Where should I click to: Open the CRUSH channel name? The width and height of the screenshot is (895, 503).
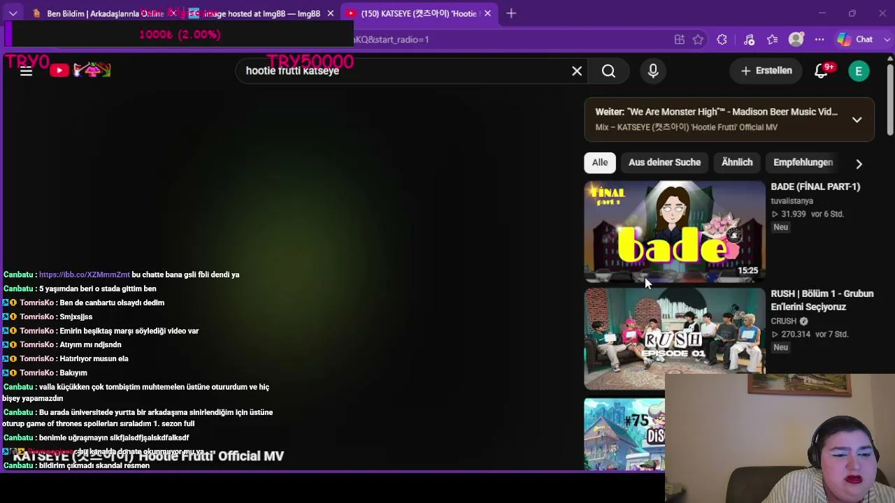pos(784,321)
